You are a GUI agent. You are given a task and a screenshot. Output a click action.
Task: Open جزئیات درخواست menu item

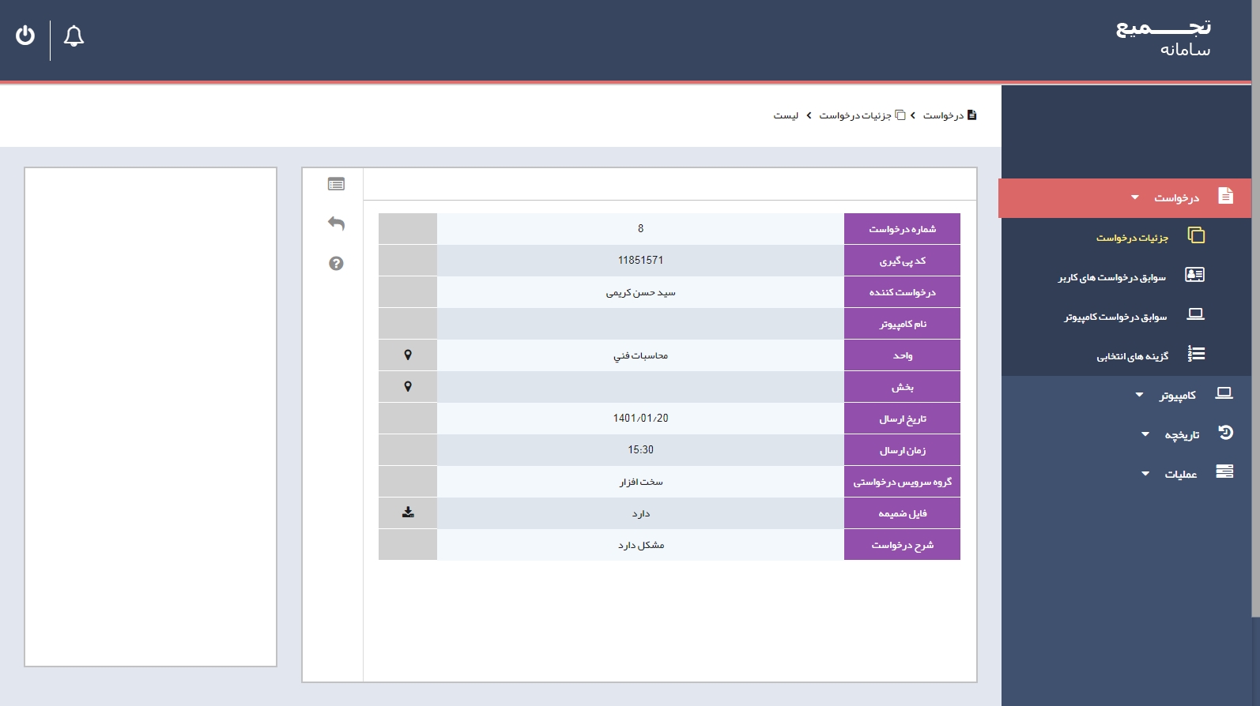[1132, 238]
